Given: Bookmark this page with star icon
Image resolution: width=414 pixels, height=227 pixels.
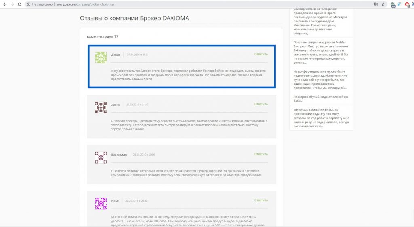Looking at the screenshot, I should pos(383,4).
